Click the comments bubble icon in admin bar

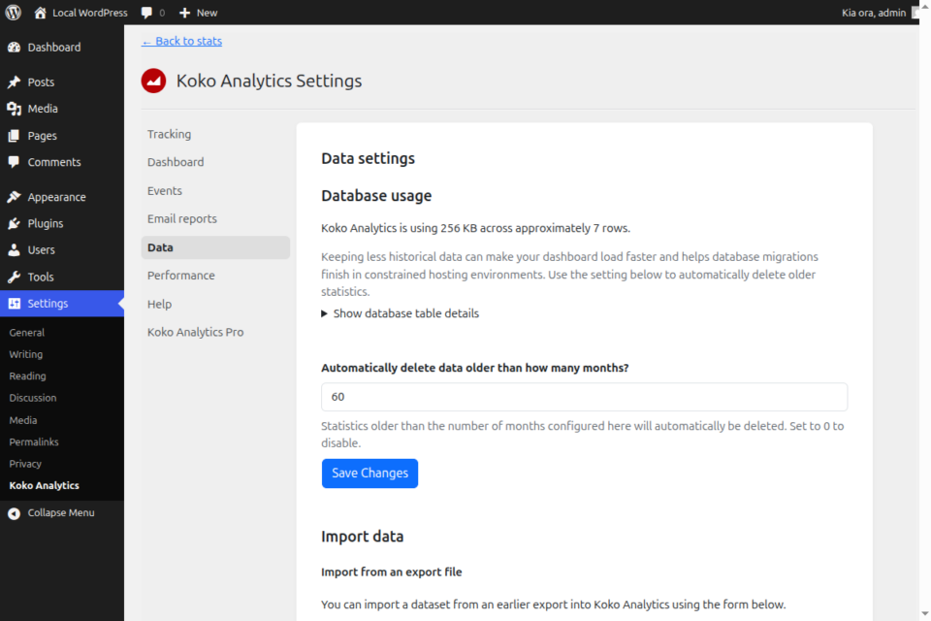(x=146, y=13)
